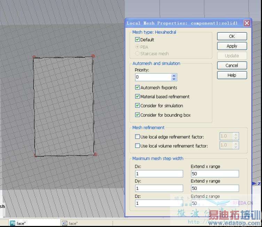The height and width of the screenshot is (227, 262).
Task: Click the Dx mesh step width field
Action: [159, 174]
